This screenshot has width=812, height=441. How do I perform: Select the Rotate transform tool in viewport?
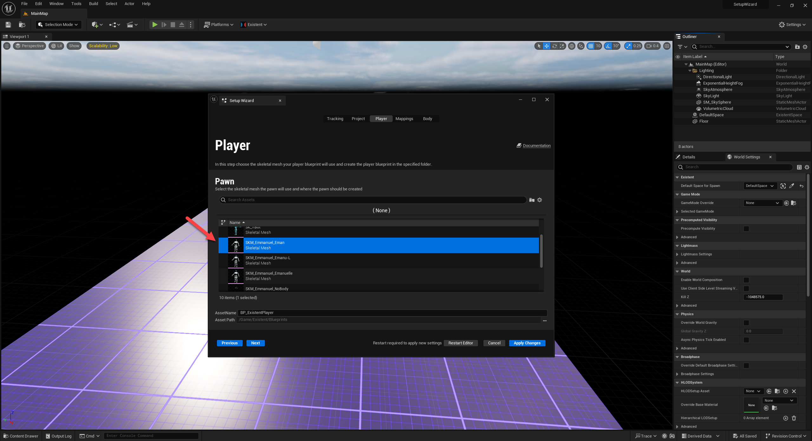[x=554, y=46]
